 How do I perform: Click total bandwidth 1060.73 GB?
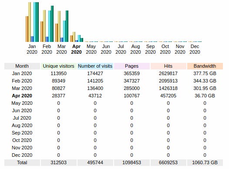click(x=205, y=162)
